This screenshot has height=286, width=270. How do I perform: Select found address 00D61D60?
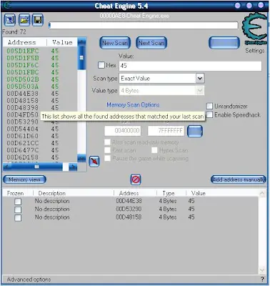[x=23, y=136]
